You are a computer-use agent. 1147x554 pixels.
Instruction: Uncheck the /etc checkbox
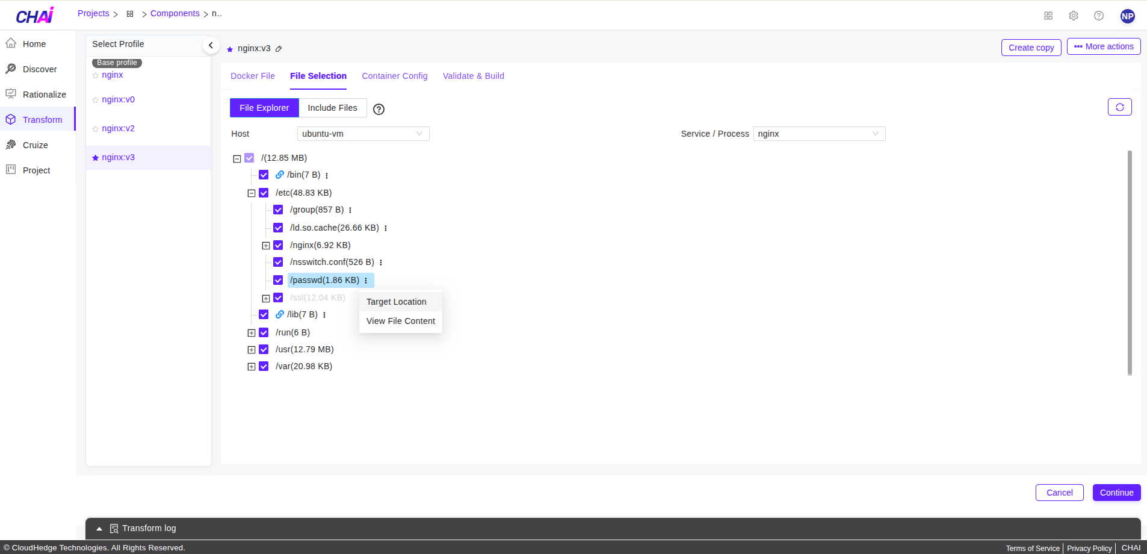click(264, 193)
